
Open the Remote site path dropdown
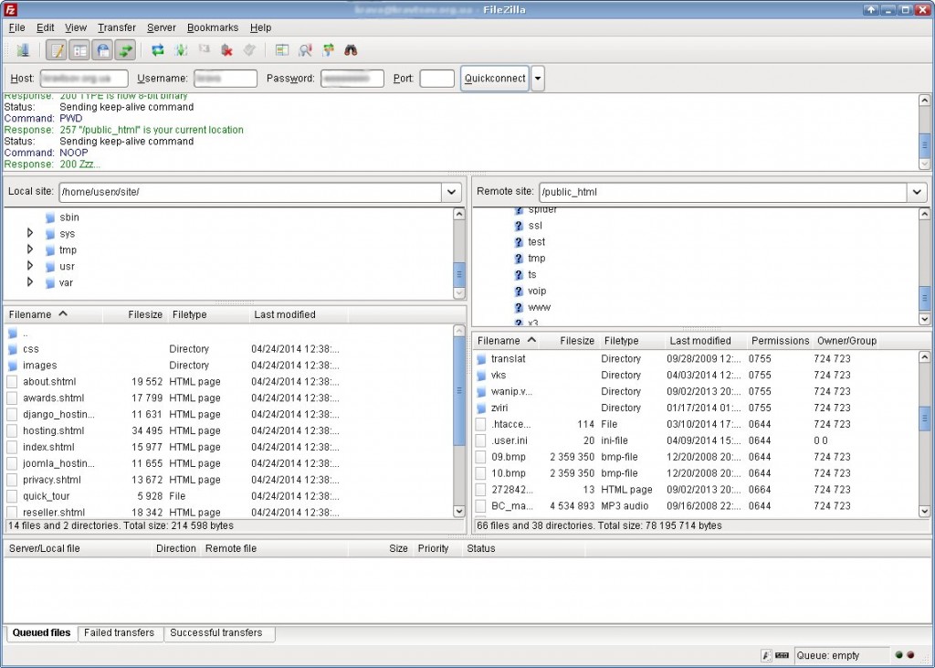click(x=917, y=192)
